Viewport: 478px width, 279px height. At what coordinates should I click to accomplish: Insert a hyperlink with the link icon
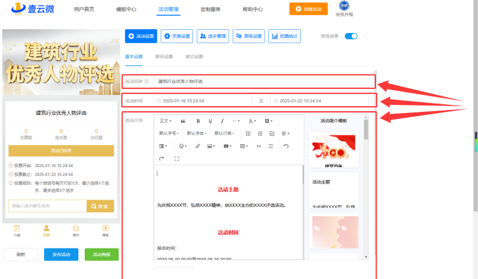coord(198,146)
